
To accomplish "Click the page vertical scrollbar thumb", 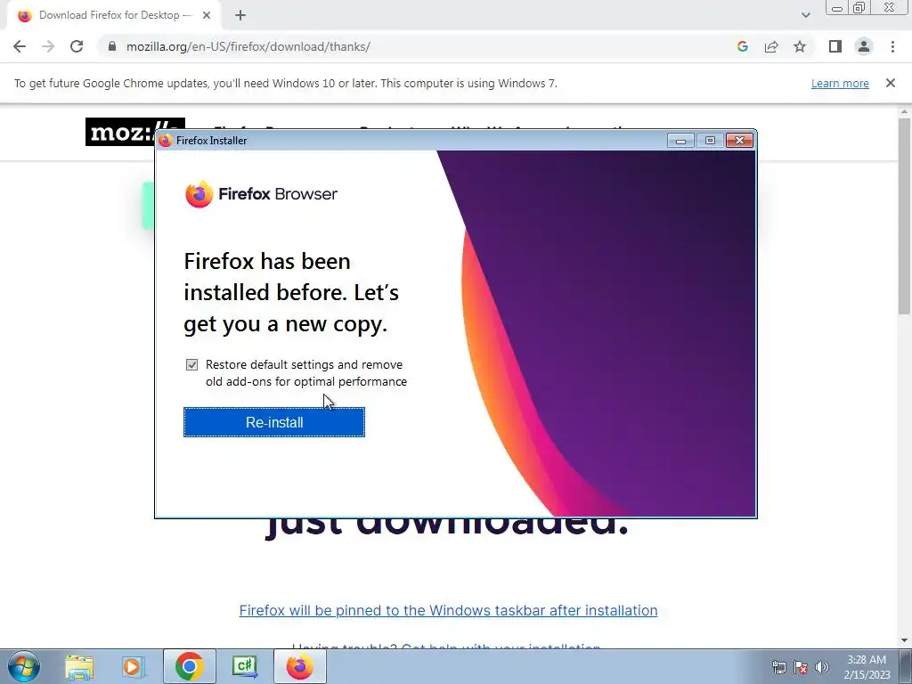I will point(905,216).
